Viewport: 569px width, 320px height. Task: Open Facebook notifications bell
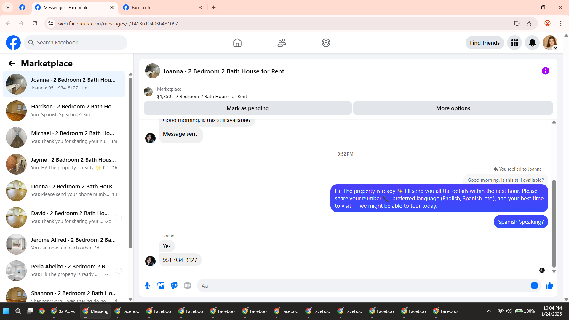click(x=532, y=43)
